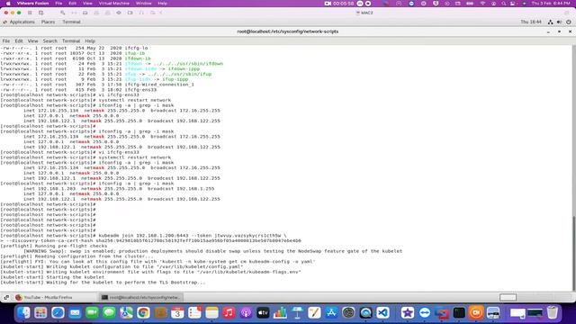This screenshot has height=324, width=576.
Task: Open terminal Edit menu
Action: click(19, 41)
